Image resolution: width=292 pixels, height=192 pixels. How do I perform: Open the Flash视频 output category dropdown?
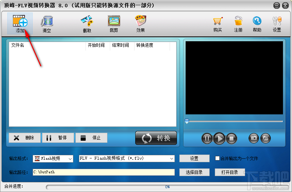coord(53,159)
